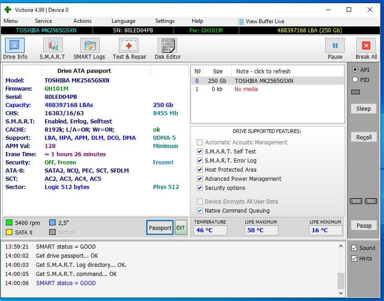The height and width of the screenshot is (301, 384).
Task: Click the gray Virtual indicator box
Action: (52, 232)
